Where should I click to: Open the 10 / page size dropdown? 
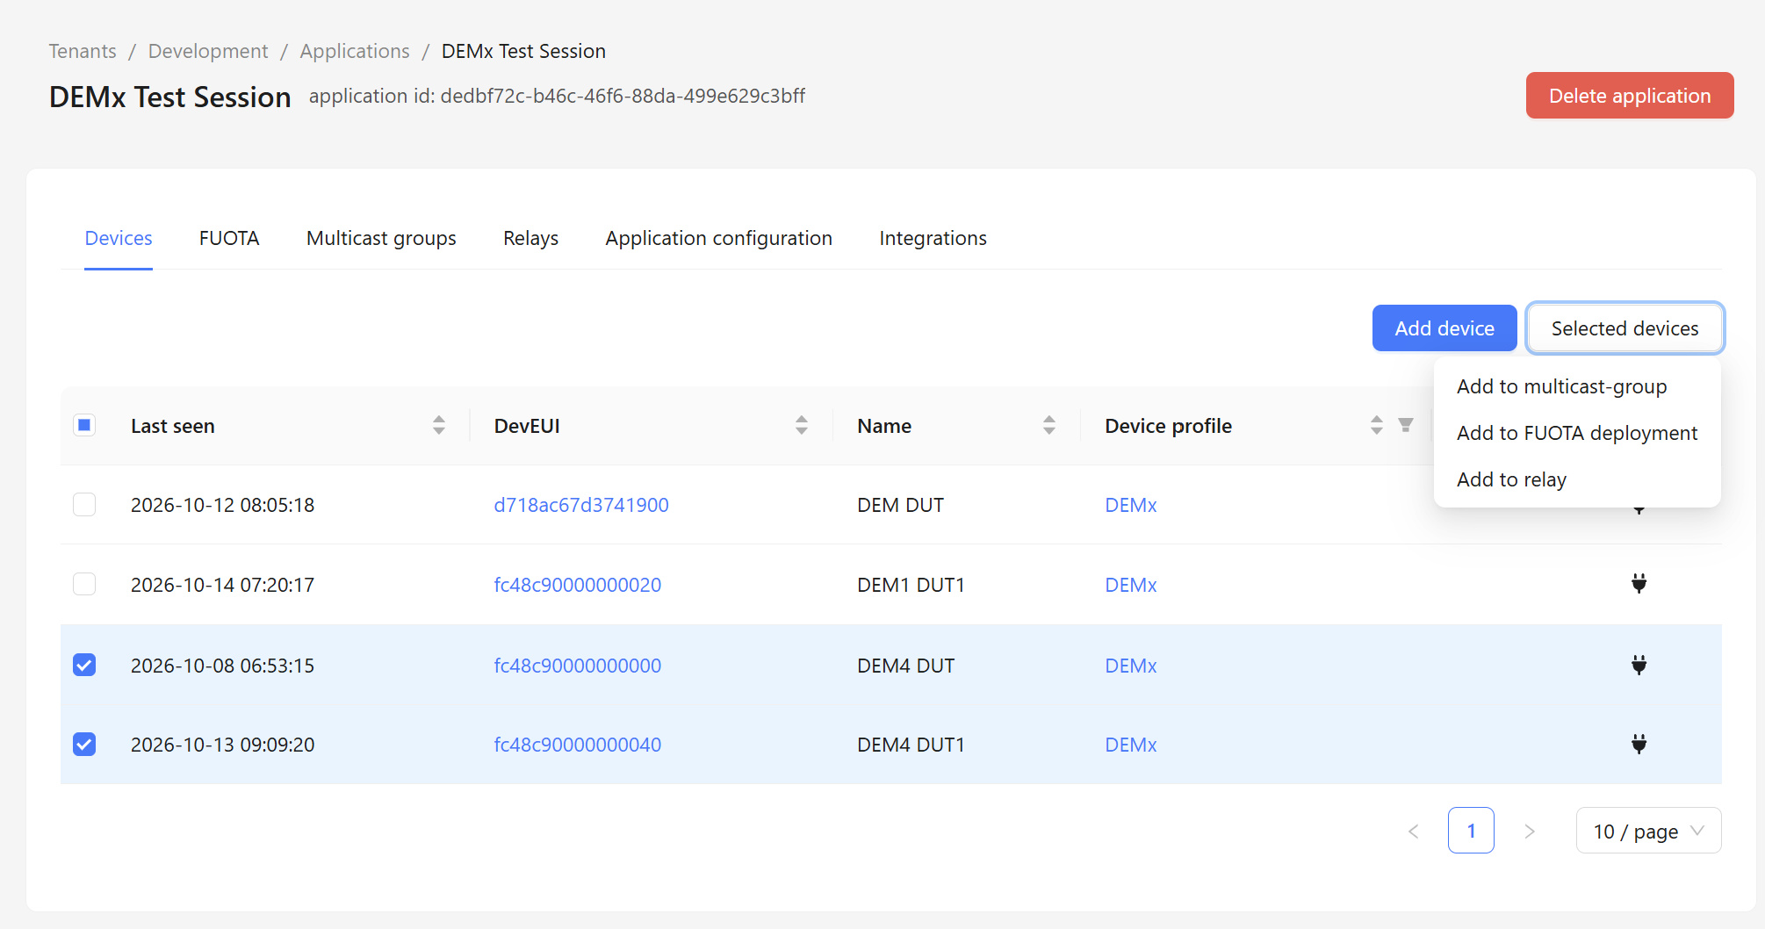(1648, 831)
